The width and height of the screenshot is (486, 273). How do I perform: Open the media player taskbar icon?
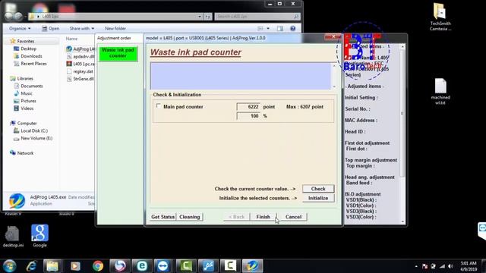tap(75, 266)
